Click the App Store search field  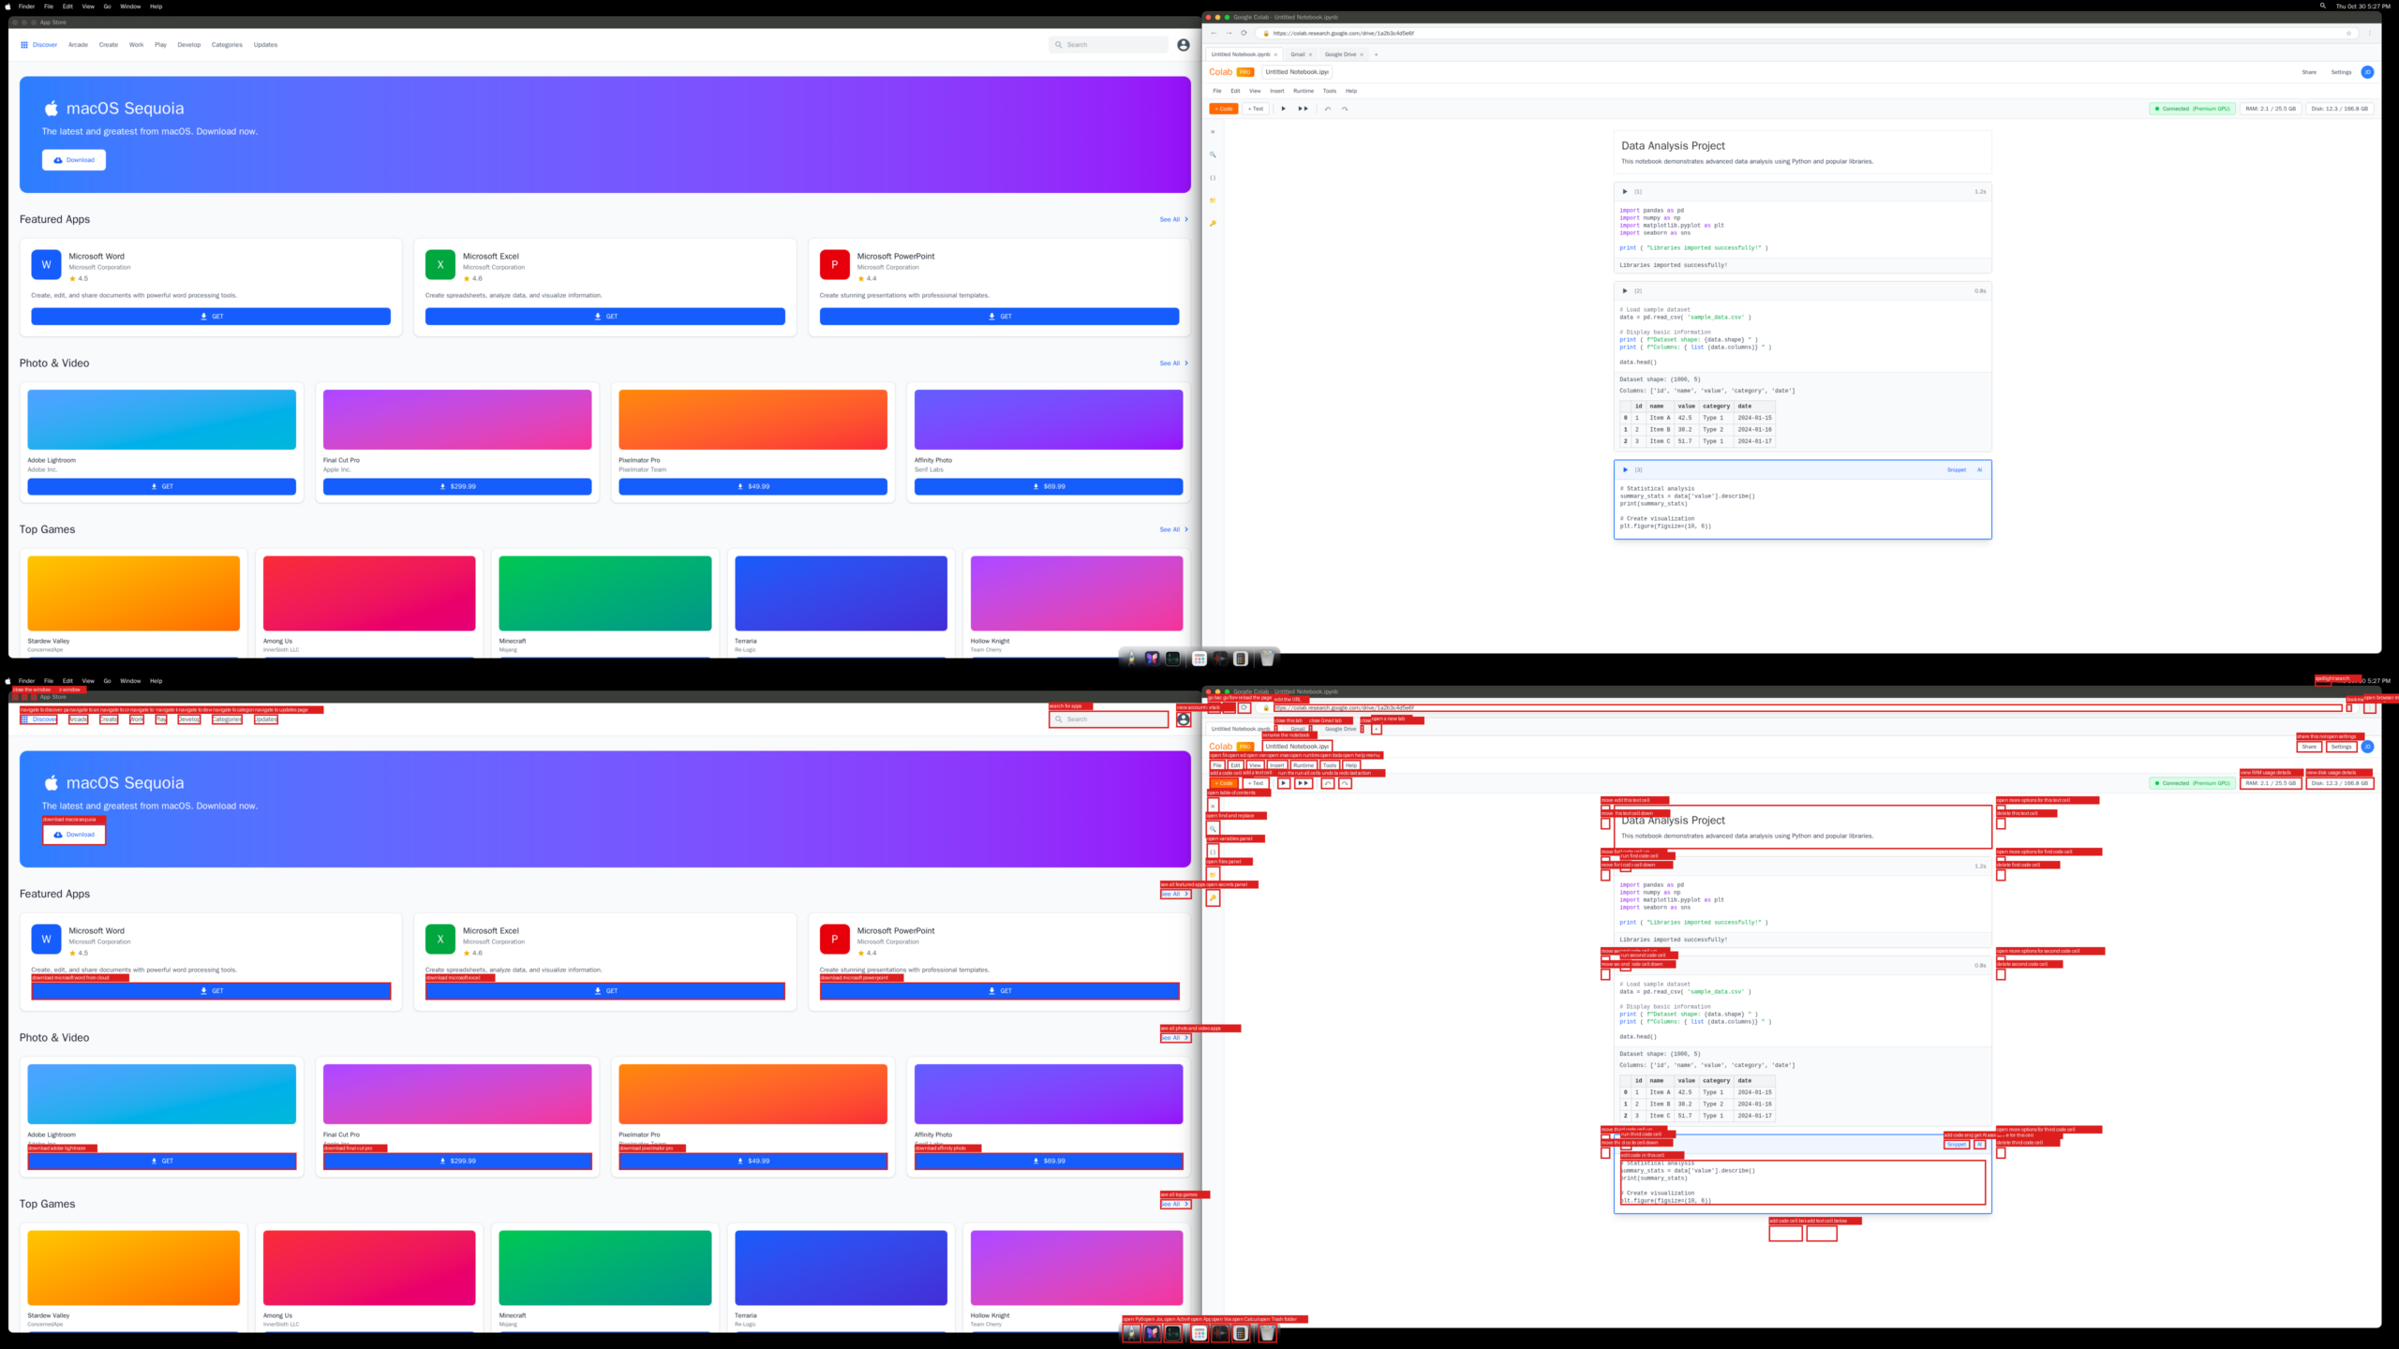[x=1110, y=45]
